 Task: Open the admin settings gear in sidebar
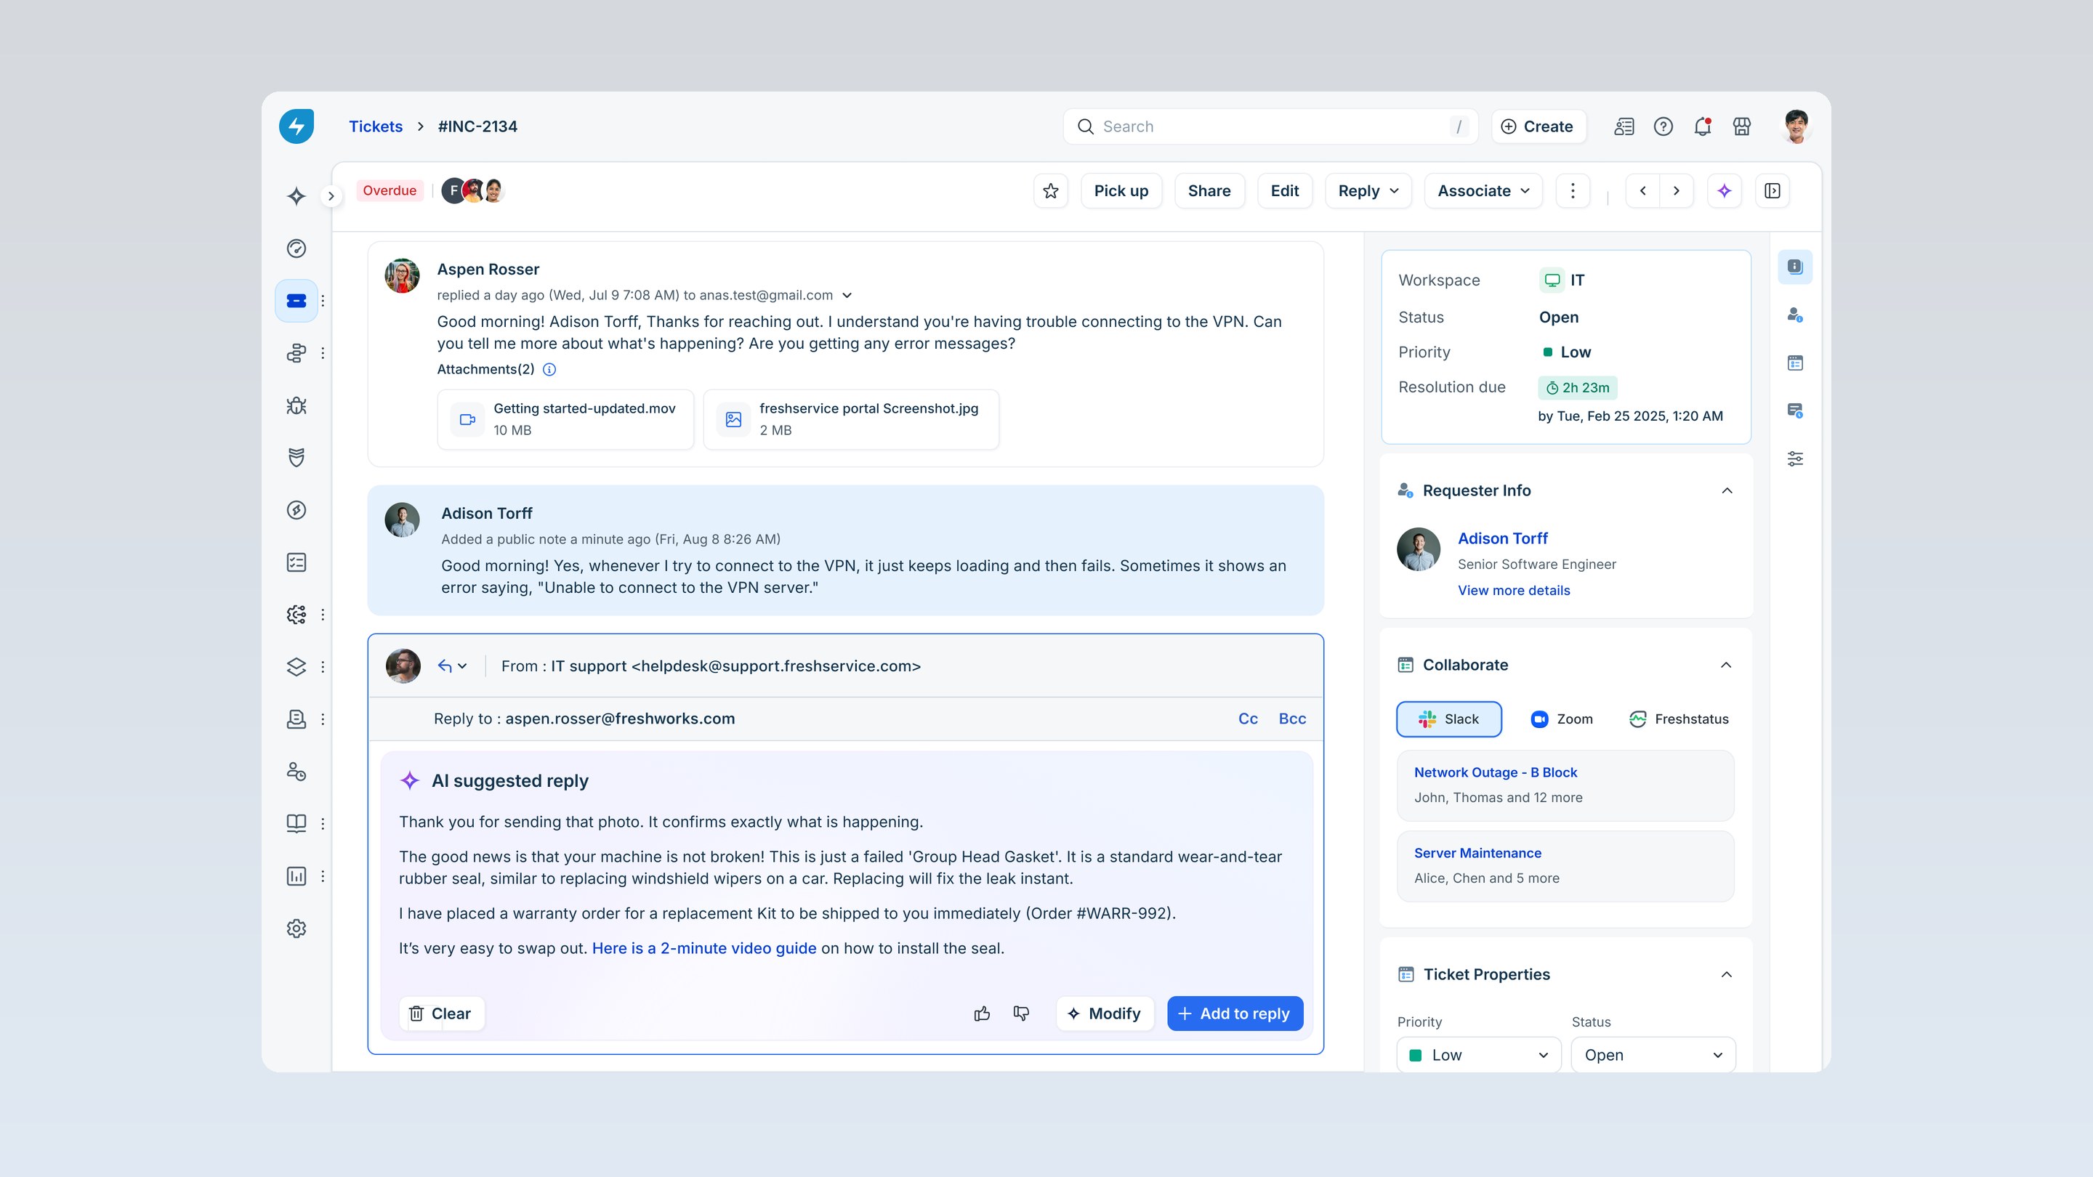(x=297, y=929)
